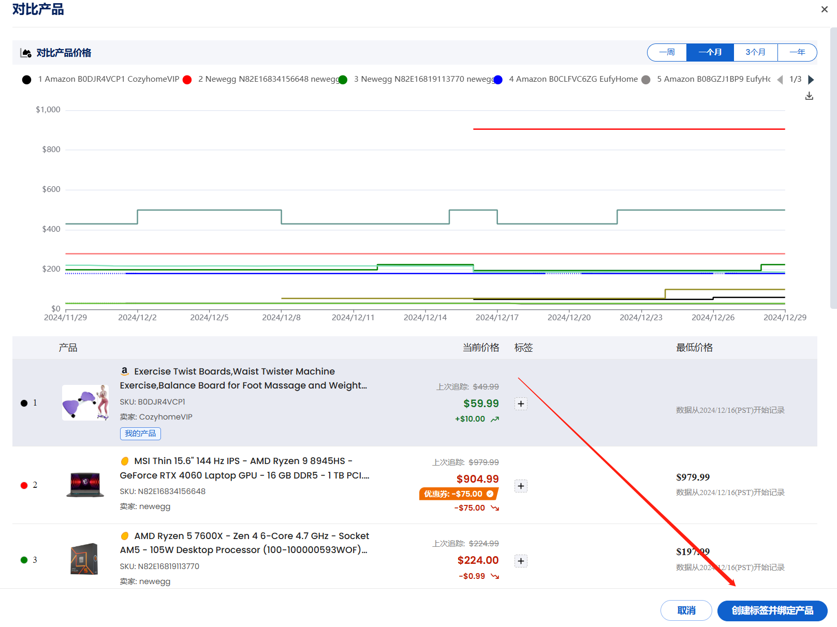Click the current price $59.99

click(x=481, y=404)
